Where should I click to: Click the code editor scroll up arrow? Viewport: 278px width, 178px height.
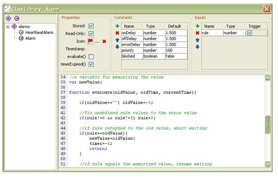click(x=267, y=78)
